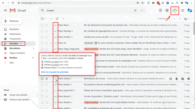Click the message list scrollbar
This screenshot has width=195, height=109.
194,28
